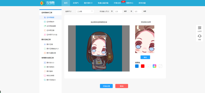Viewport: 205px width, 93px height.
Task: Pick the blue background color swatch
Action: pos(137,66)
